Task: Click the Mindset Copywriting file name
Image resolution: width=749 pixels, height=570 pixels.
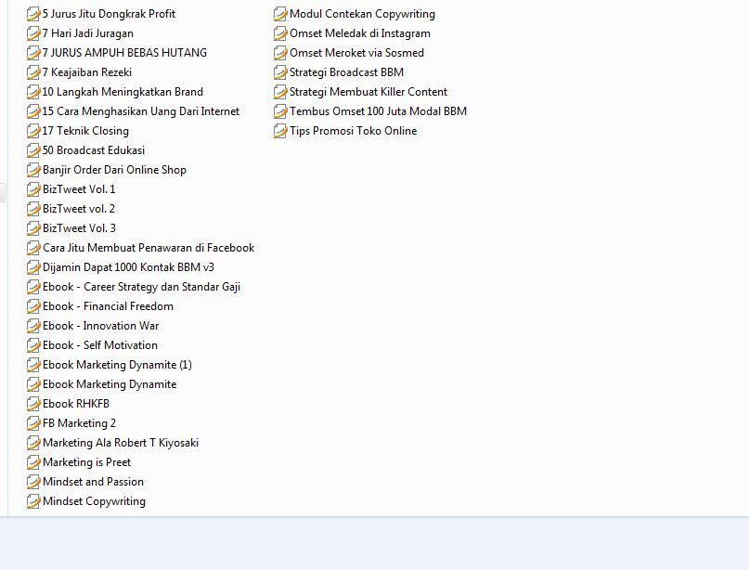Action: (x=94, y=501)
